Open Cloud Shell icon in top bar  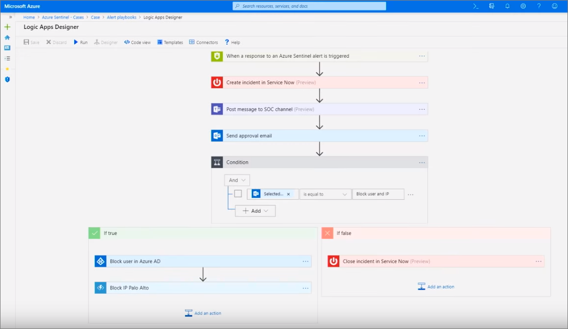click(x=476, y=6)
